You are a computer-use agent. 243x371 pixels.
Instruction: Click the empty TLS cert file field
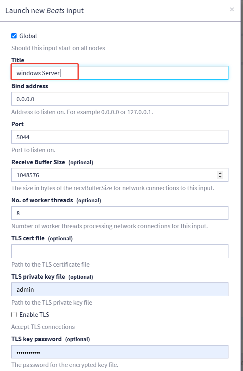pyautogui.click(x=119, y=251)
